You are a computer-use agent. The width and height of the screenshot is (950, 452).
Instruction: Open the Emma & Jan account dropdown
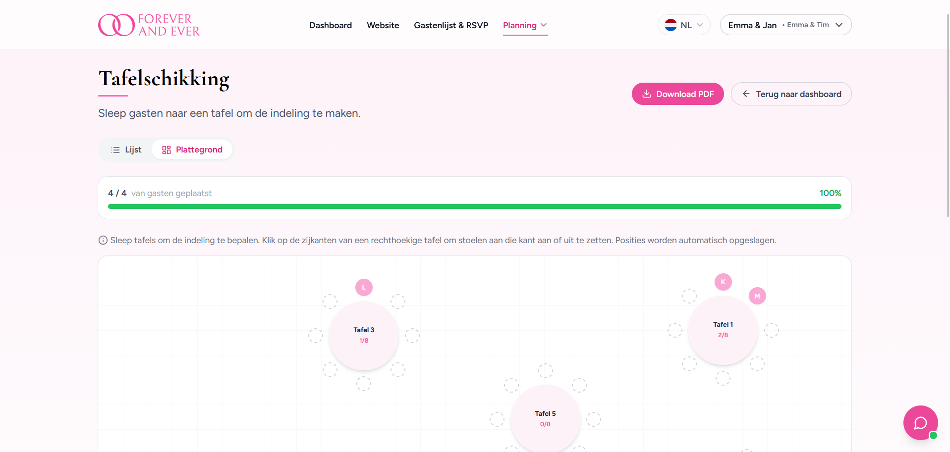coord(785,25)
